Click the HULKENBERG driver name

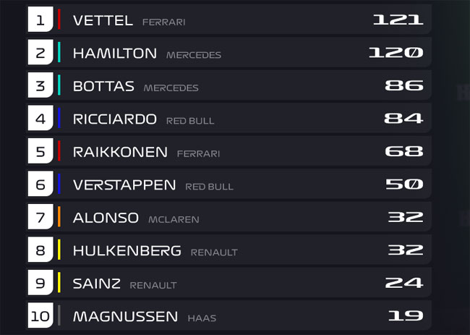click(x=127, y=251)
